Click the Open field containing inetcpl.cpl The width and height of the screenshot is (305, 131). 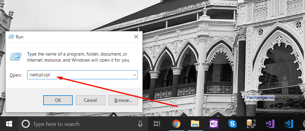click(x=79, y=75)
